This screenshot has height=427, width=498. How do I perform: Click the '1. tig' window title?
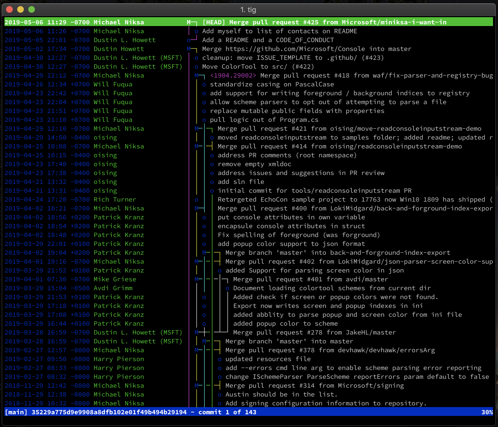[x=248, y=10]
